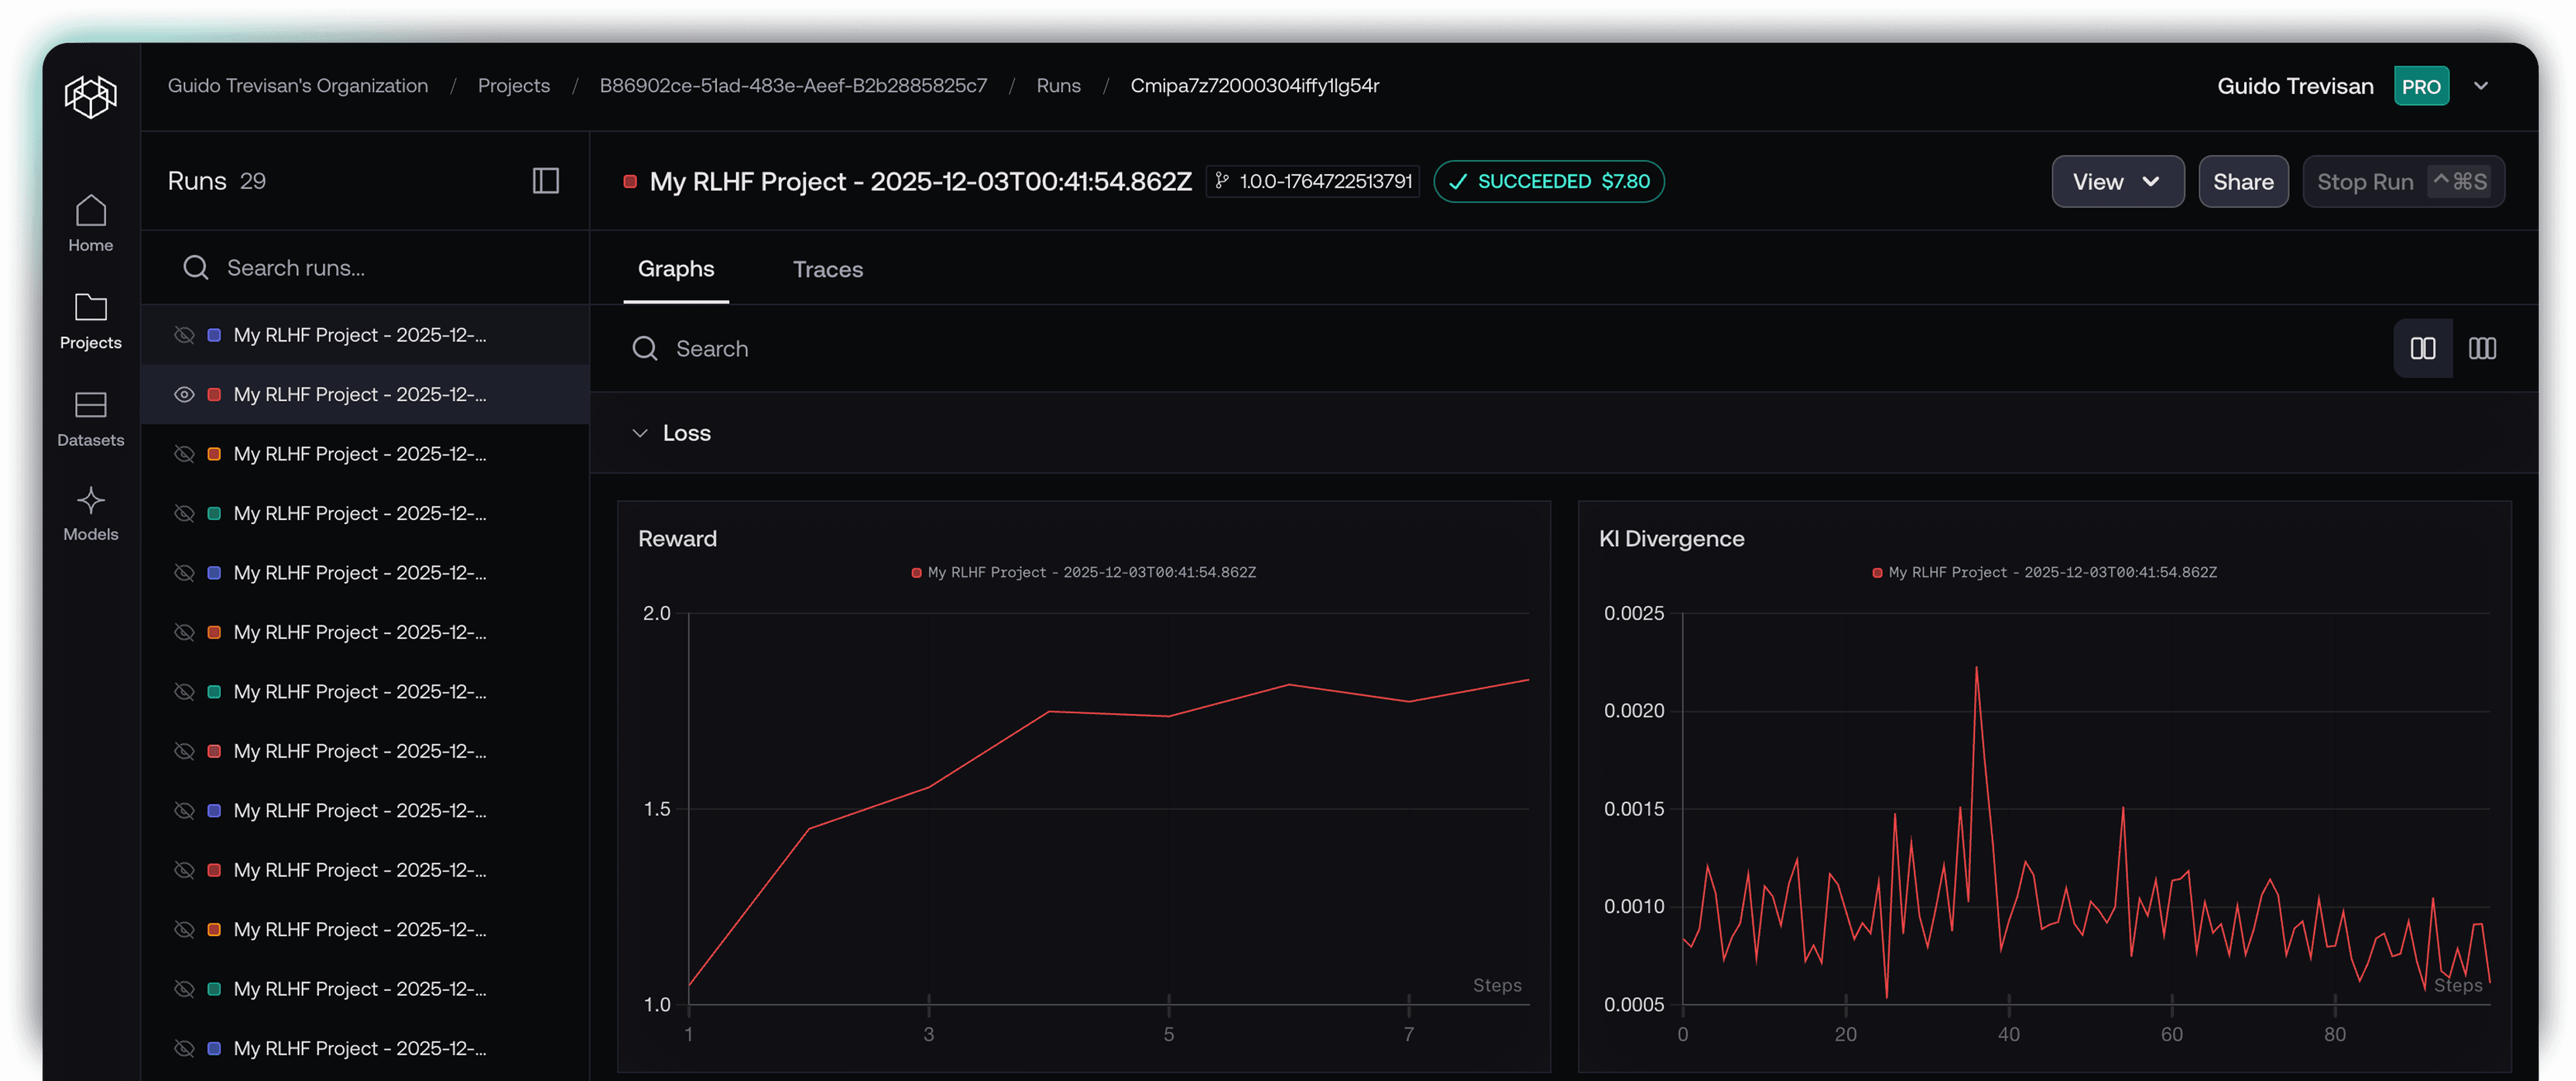
Task: Click the Share button
Action: point(2242,181)
